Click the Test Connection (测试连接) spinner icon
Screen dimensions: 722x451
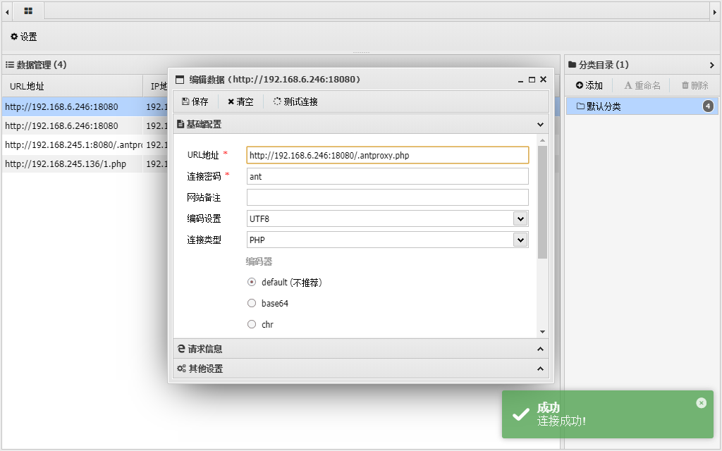[277, 101]
